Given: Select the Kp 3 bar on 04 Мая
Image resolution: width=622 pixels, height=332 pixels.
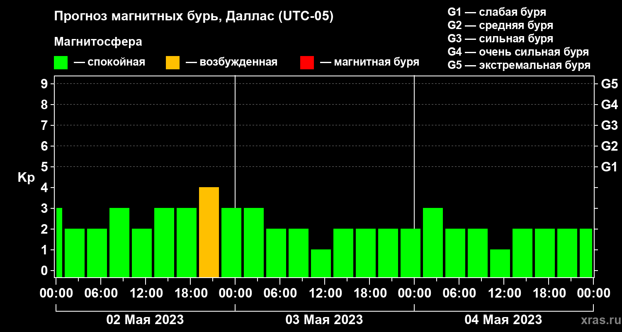Looking at the screenshot, I should [x=433, y=243].
